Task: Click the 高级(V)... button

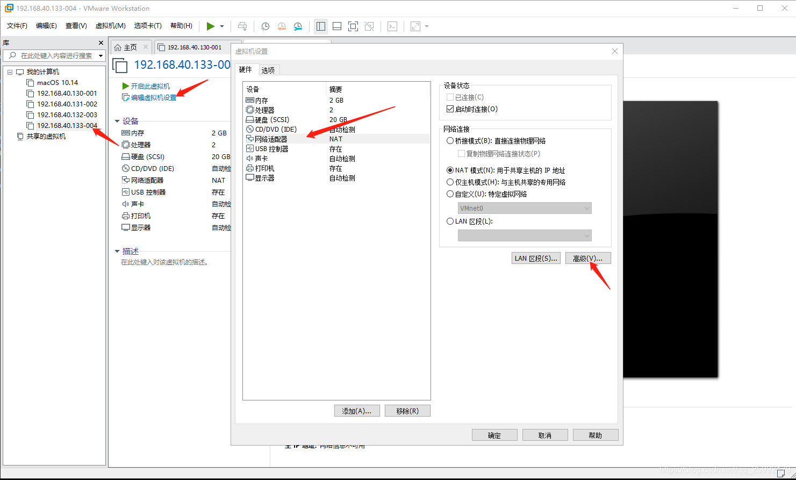Action: click(588, 259)
